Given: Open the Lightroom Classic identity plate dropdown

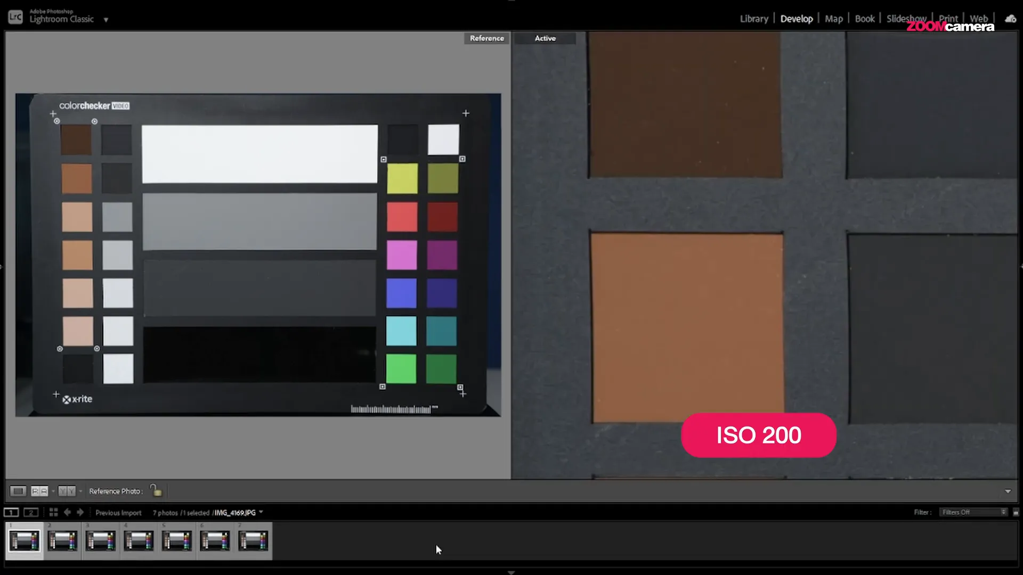Looking at the screenshot, I should [x=106, y=20].
